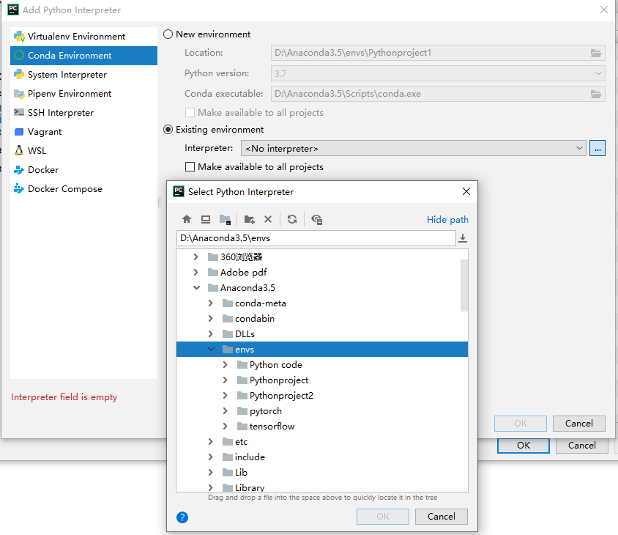618x535 pixels.
Task: Expand the Pythonproject2 folder
Action: (x=225, y=395)
